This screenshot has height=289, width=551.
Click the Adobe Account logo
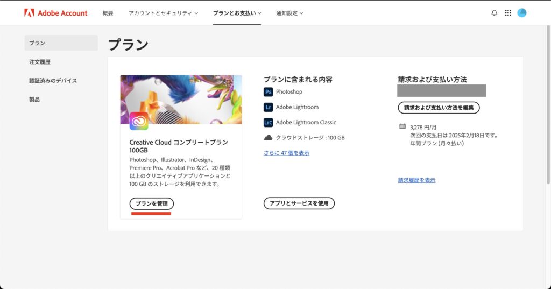pos(55,13)
